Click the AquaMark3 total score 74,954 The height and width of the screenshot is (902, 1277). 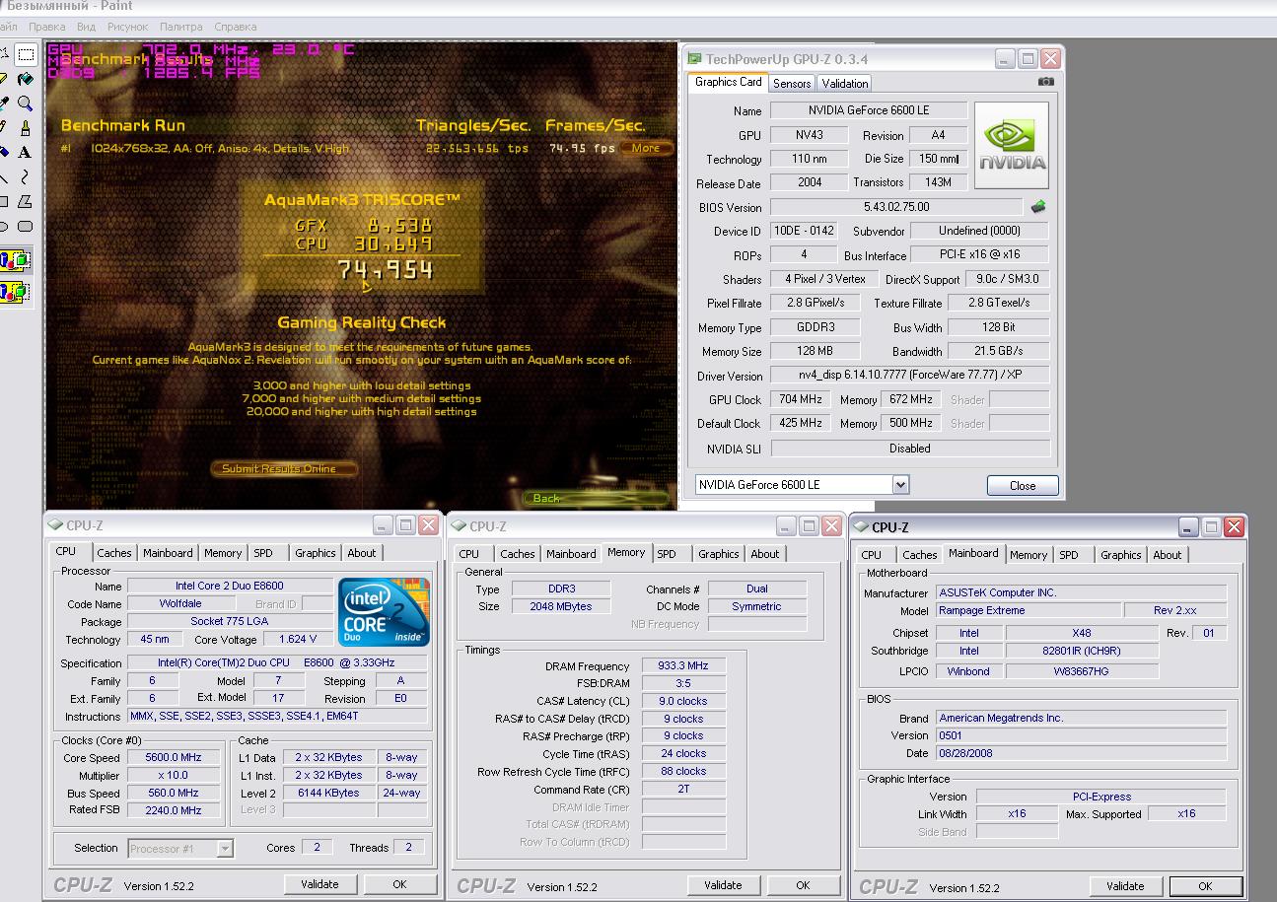click(x=386, y=269)
